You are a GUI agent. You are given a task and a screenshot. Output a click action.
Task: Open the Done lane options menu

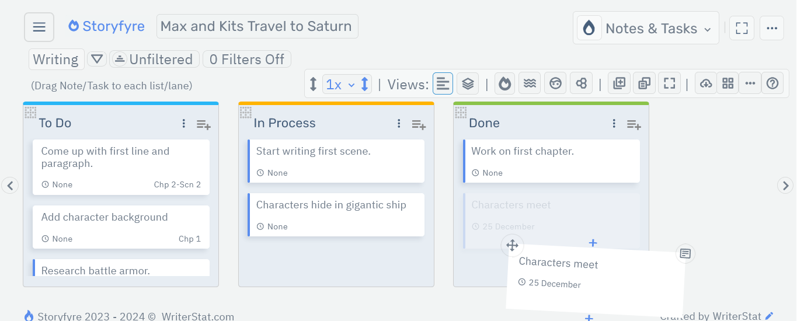[x=614, y=124]
